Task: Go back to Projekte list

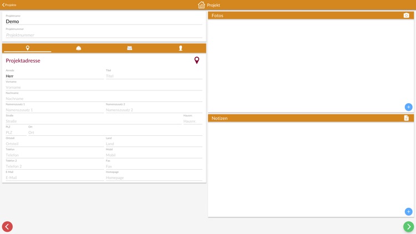Action: (9, 5)
